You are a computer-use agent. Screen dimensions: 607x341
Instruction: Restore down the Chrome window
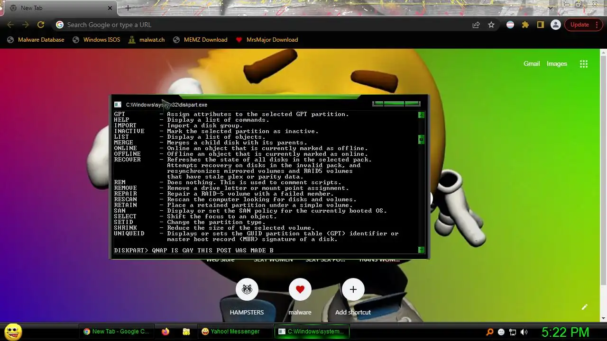click(579, 4)
